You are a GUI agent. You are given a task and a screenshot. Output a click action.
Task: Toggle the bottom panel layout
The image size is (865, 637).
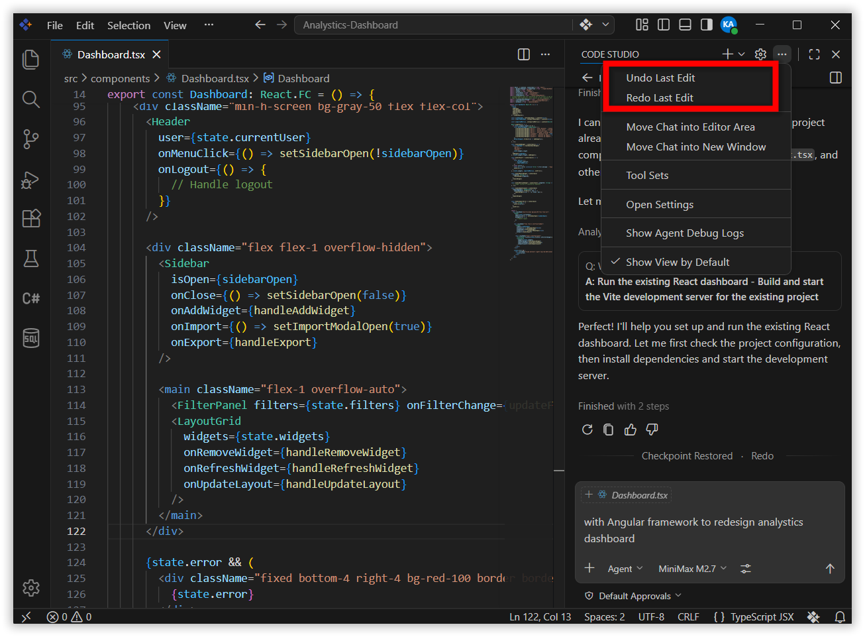click(686, 25)
